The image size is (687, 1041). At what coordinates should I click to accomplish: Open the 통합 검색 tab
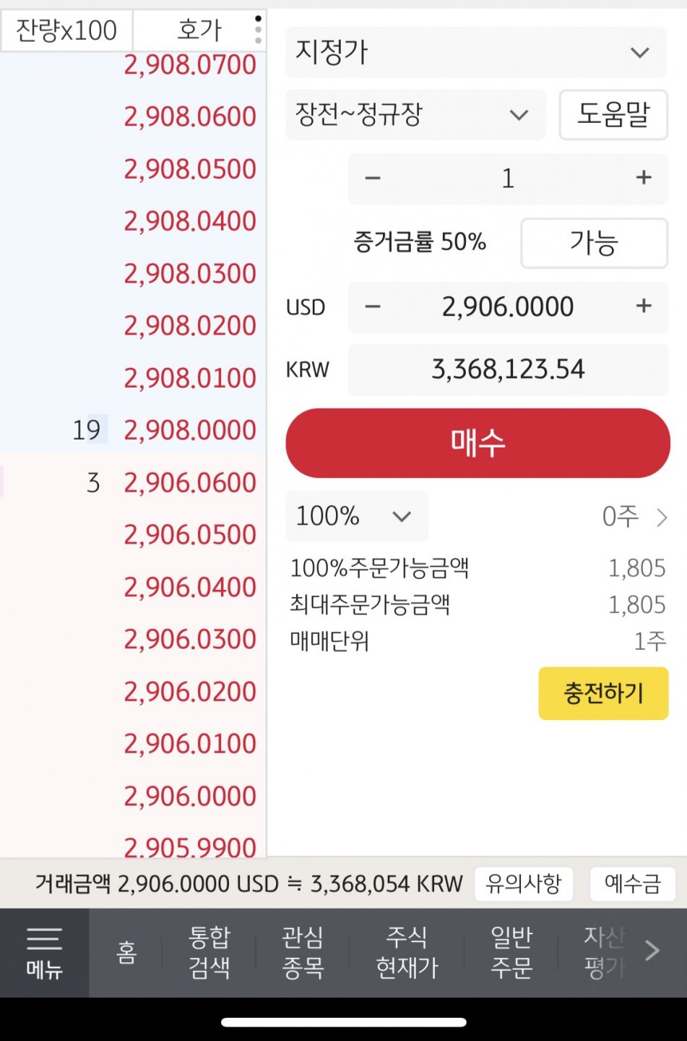point(209,953)
